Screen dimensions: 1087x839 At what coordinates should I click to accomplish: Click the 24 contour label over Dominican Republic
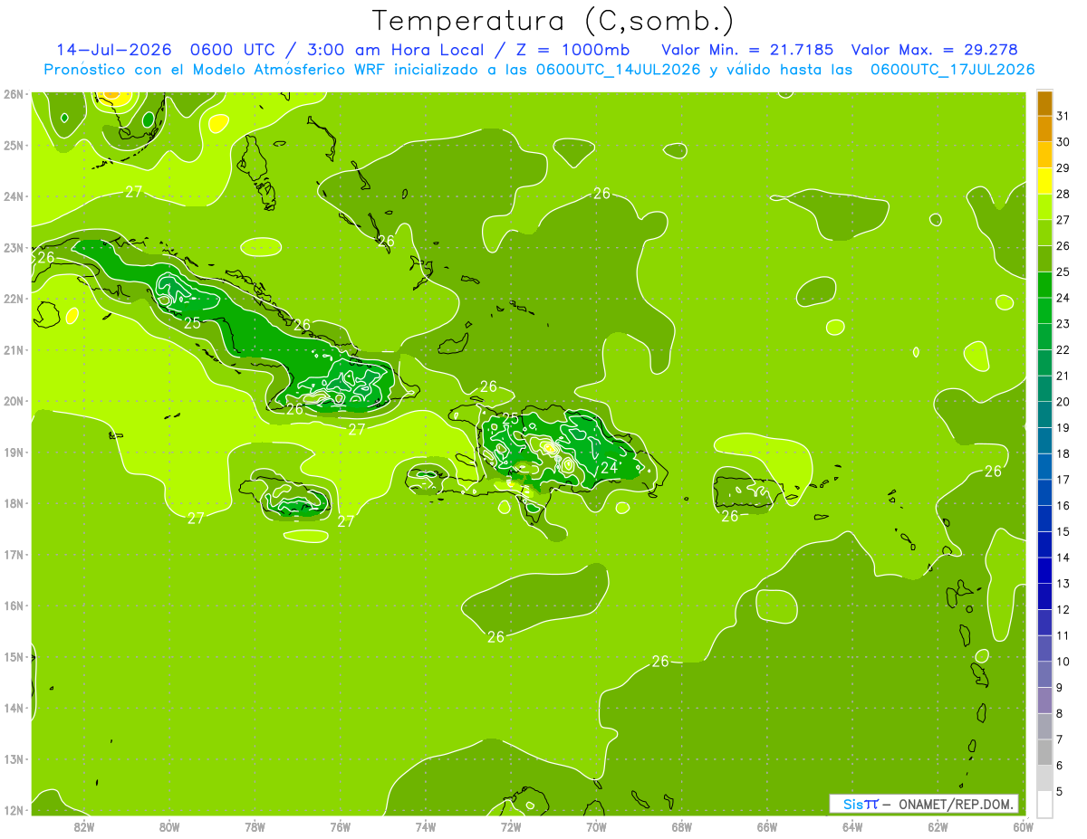(610, 468)
